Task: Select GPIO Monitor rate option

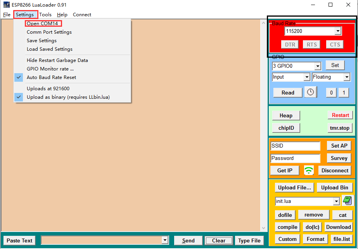Action: coord(73,69)
